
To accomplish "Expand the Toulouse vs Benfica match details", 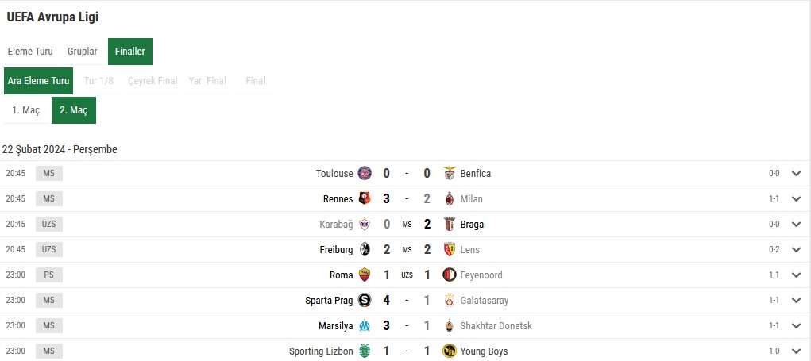I will [x=796, y=174].
